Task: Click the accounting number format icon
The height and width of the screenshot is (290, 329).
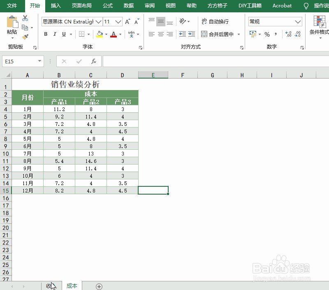Action: click(253, 34)
